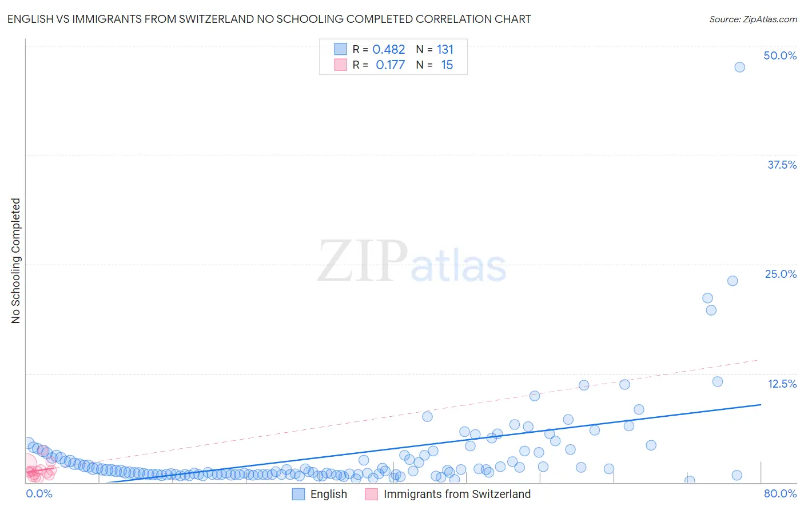
Task: Click the 80.0% x-axis label
Action: (x=780, y=493)
